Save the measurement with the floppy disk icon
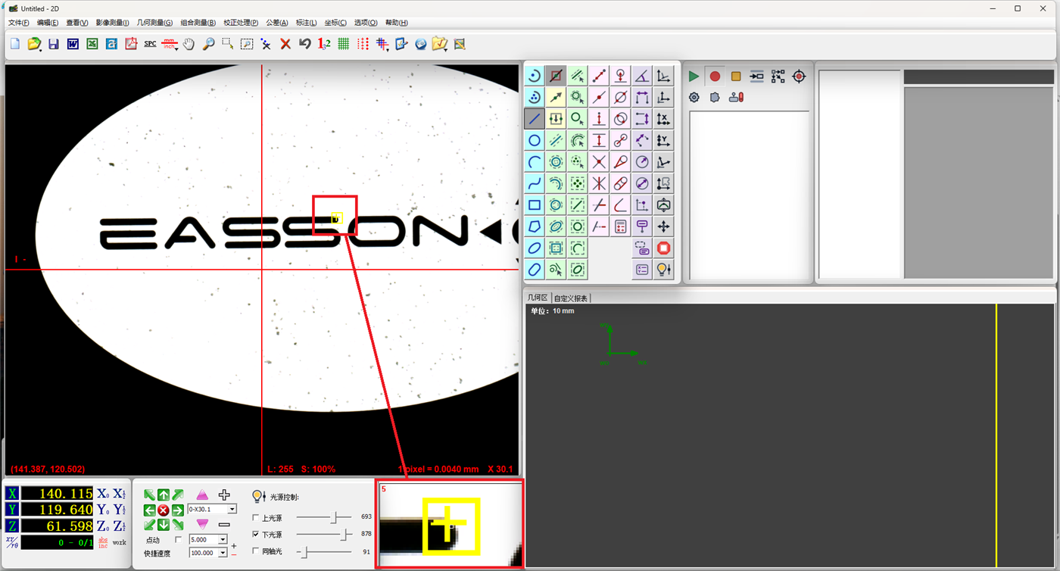1060x571 pixels. pyautogui.click(x=54, y=44)
